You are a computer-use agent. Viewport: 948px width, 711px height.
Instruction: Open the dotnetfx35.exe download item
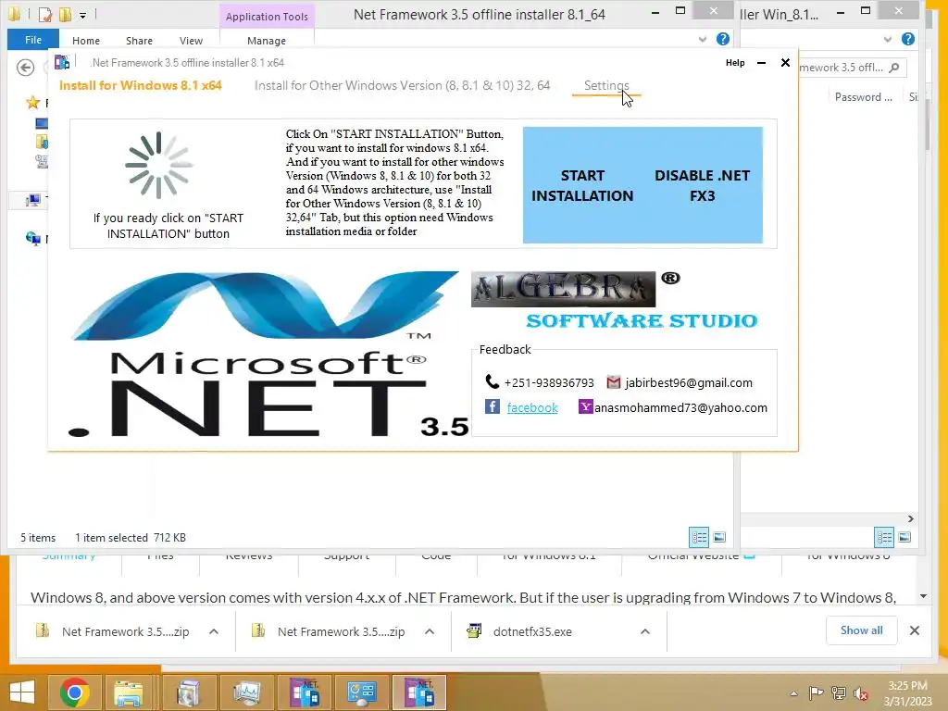click(532, 631)
